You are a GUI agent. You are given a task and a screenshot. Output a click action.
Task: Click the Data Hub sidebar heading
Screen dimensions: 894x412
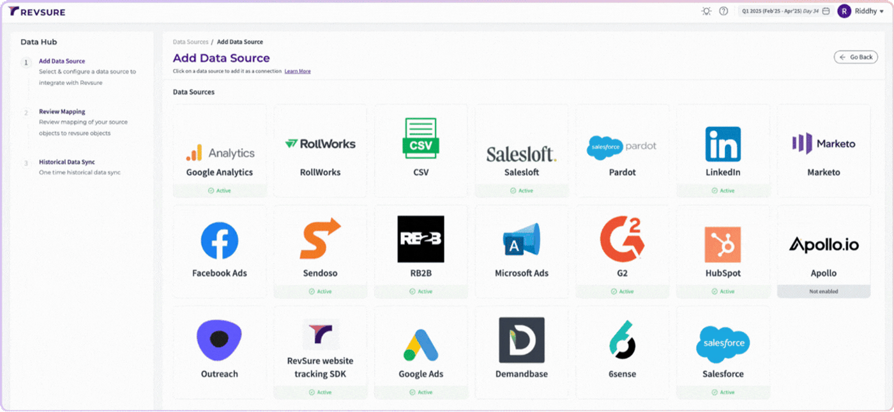point(39,42)
